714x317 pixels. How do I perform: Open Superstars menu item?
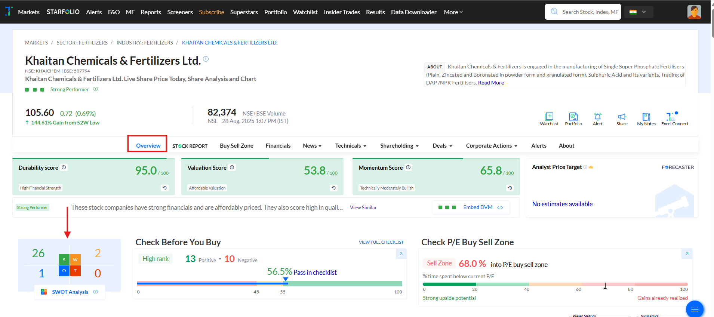coord(244,12)
